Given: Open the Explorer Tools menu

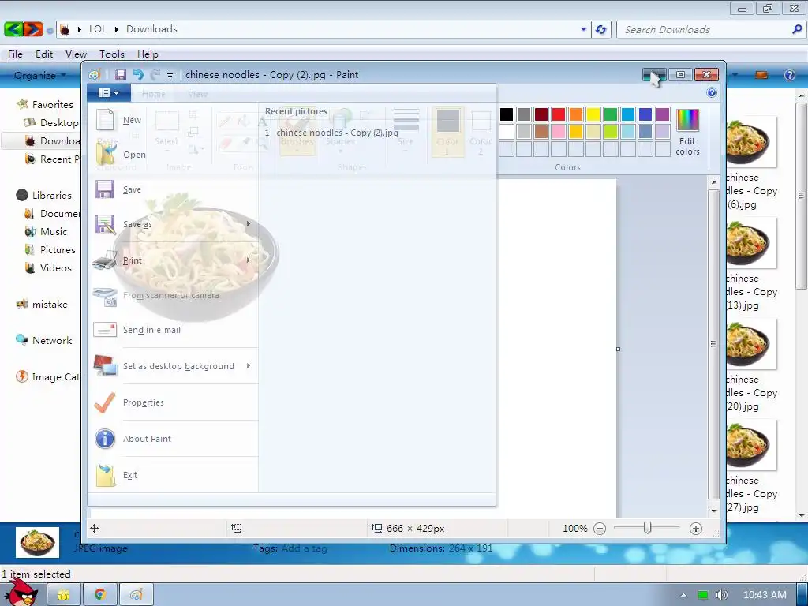Looking at the screenshot, I should [x=112, y=54].
